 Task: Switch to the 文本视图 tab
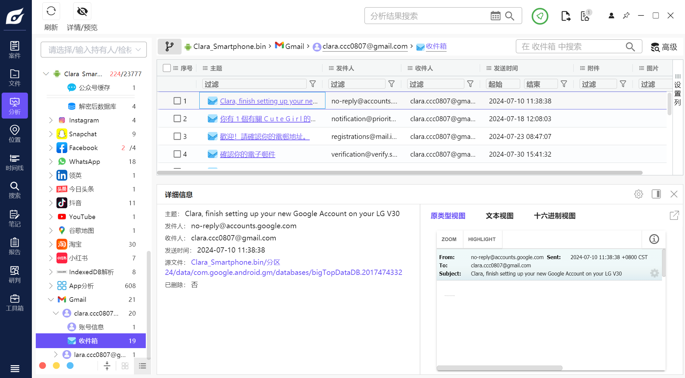[499, 216]
